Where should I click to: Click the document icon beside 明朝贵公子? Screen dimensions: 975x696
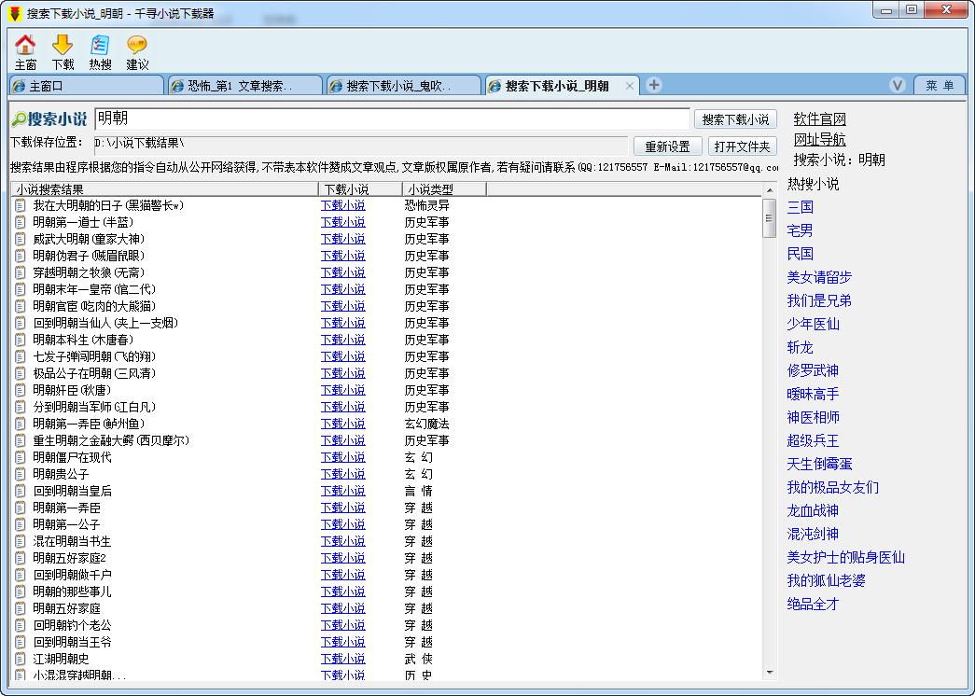tap(20, 473)
